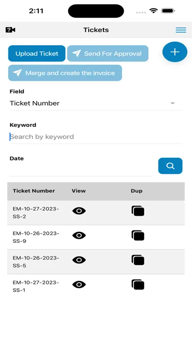Click the magnifier search button

[x=170, y=166]
